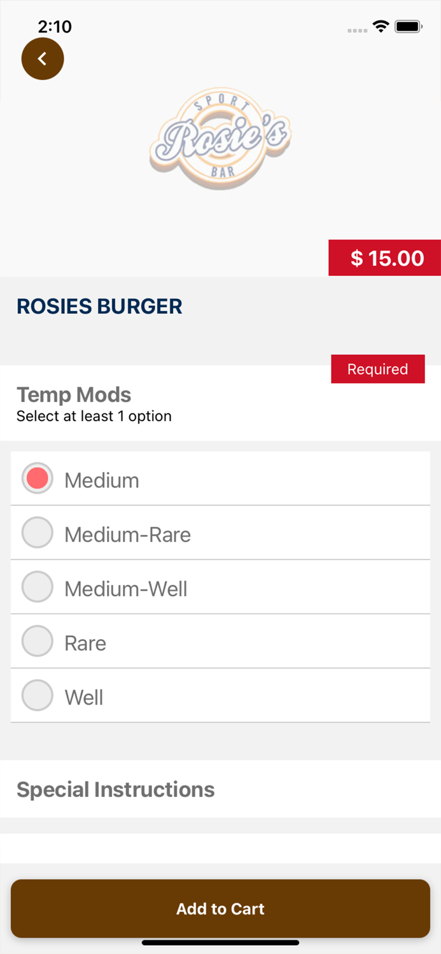Tap the circular brown back button

43,59
